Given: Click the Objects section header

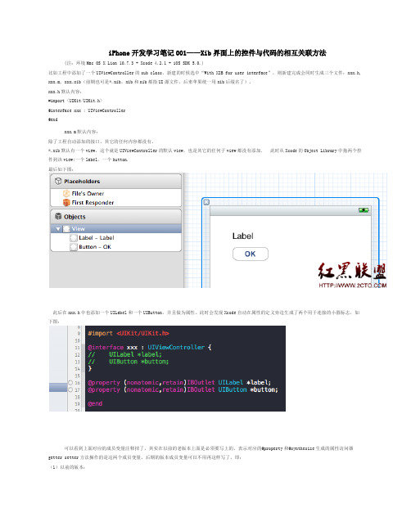Looking at the screenshot, I should pos(116,217).
